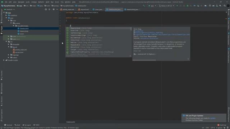Collapse the layout folder arrow

coord(9,47)
